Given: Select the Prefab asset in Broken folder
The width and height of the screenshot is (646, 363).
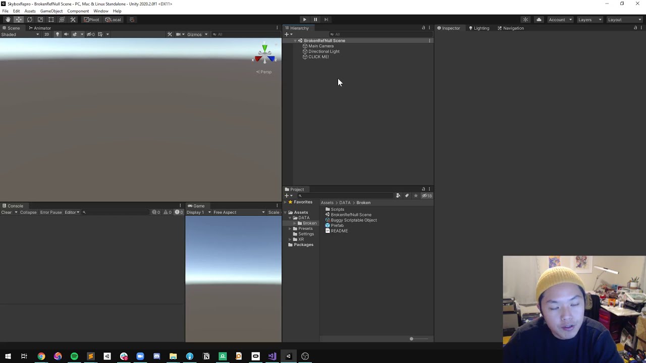Looking at the screenshot, I should click(337, 225).
